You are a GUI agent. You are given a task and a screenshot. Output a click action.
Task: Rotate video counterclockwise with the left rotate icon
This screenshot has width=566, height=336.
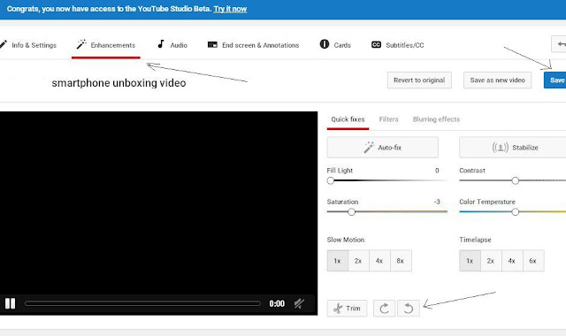click(x=409, y=309)
